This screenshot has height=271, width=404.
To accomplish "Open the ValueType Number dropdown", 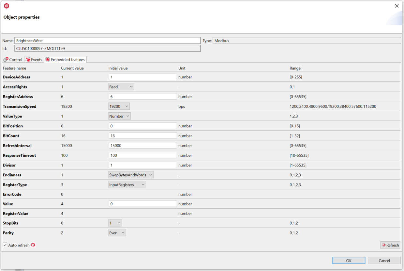I will point(120,116).
